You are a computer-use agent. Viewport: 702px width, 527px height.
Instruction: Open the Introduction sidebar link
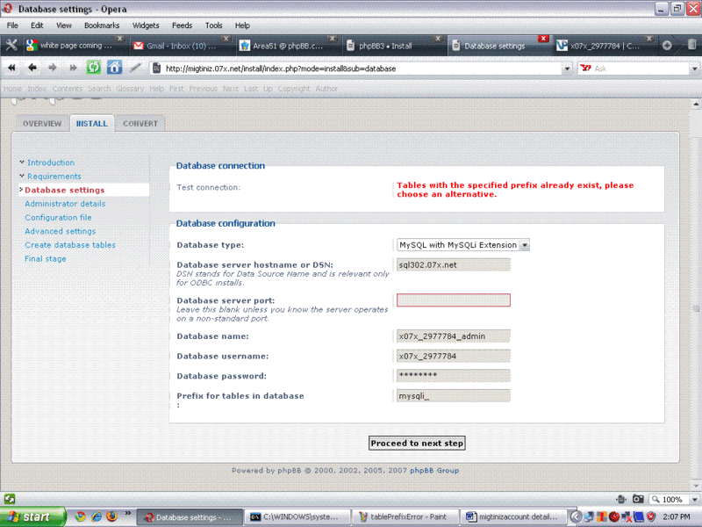pos(51,162)
